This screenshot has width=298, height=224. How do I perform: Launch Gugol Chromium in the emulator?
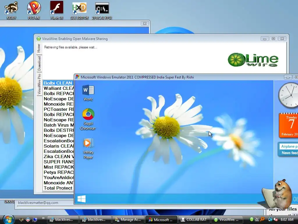pyautogui.click(x=88, y=119)
